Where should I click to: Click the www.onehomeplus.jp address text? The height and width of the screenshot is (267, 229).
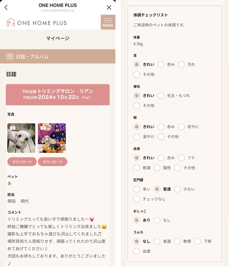point(58,10)
